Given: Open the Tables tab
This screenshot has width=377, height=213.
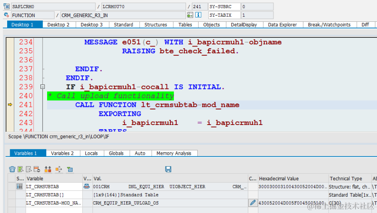Looking at the screenshot, I should (186, 25).
